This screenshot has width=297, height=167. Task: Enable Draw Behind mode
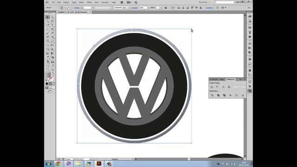click(50, 88)
